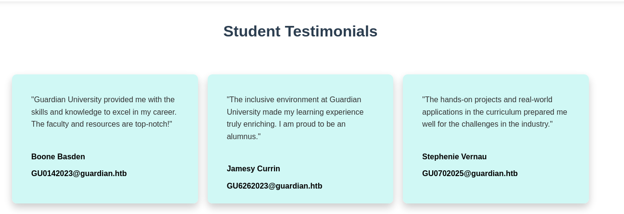Select the name Boone Basden
624x214 pixels.
[58, 157]
